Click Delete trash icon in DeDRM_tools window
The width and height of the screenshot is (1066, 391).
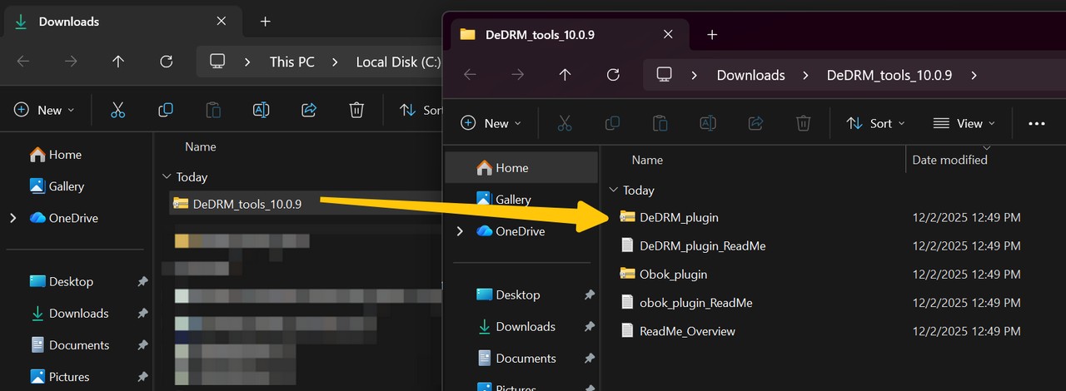tap(804, 123)
